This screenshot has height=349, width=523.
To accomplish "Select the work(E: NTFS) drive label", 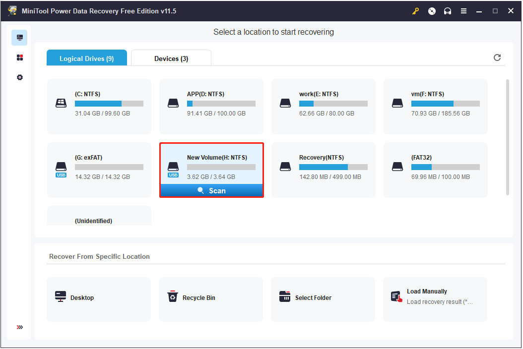I will 319,94.
